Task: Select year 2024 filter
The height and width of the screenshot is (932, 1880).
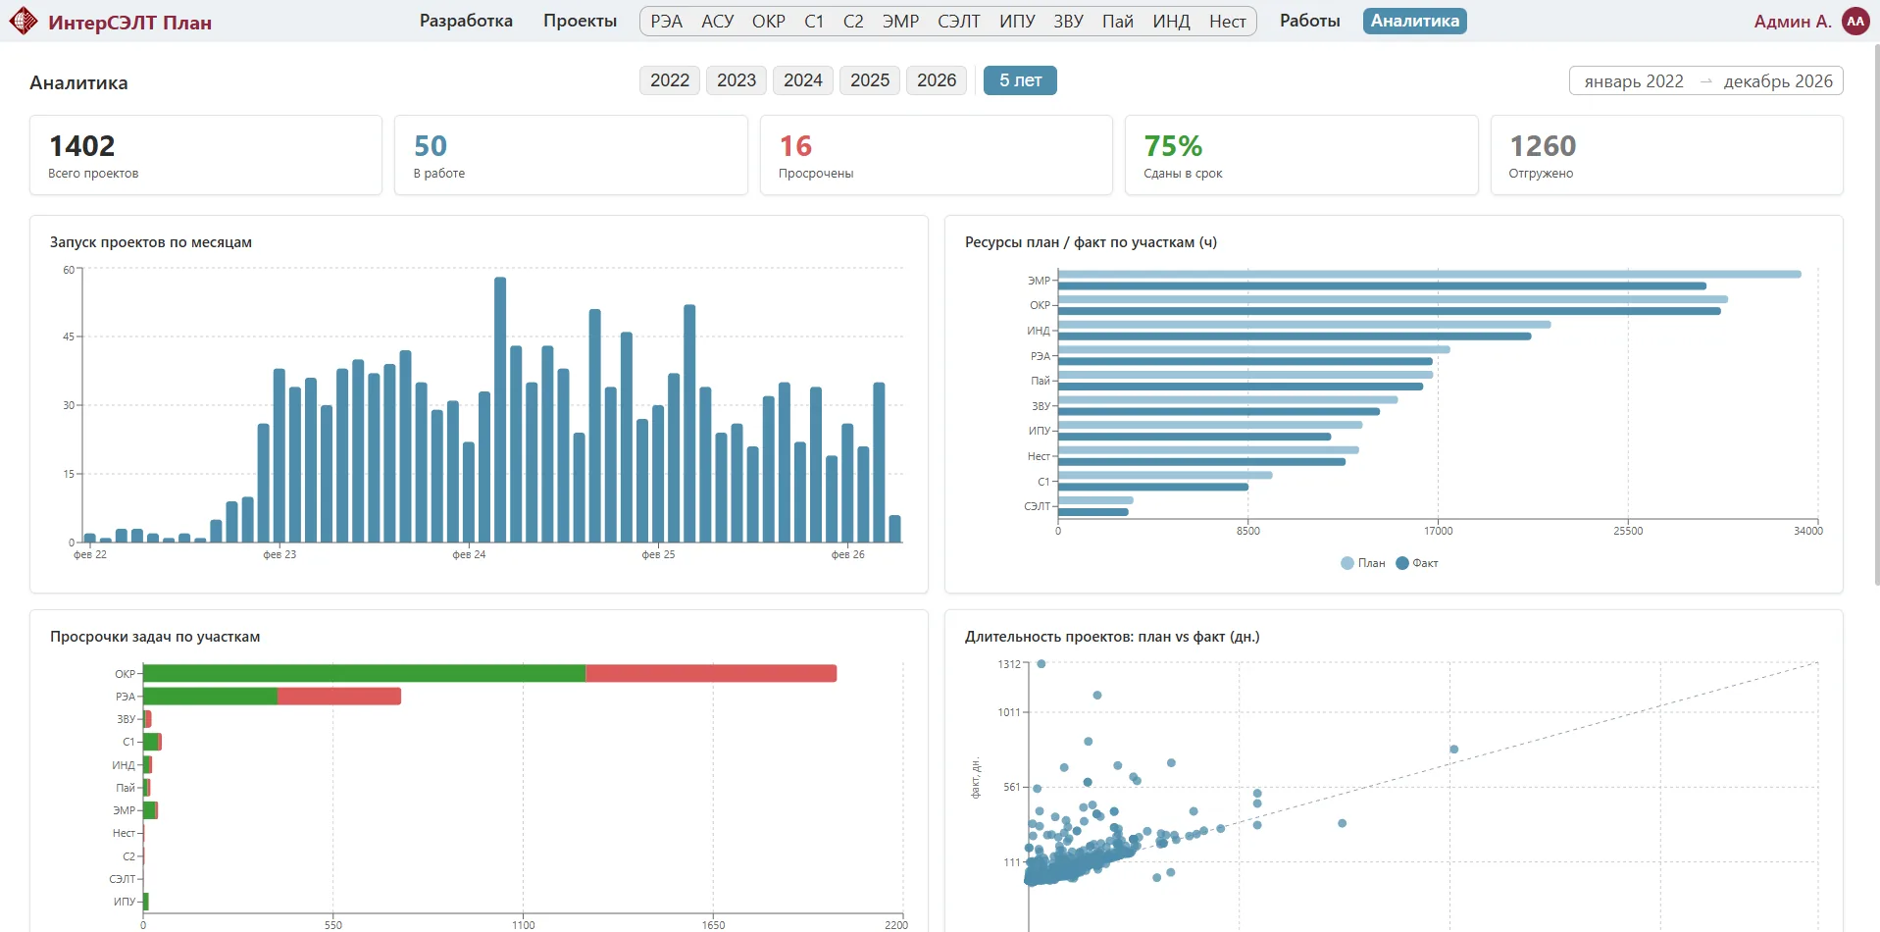Action: click(803, 80)
